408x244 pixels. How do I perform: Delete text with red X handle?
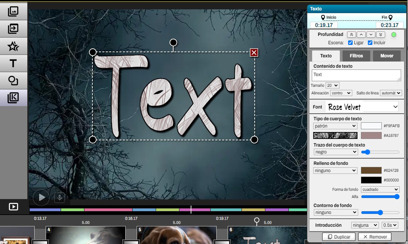254,52
